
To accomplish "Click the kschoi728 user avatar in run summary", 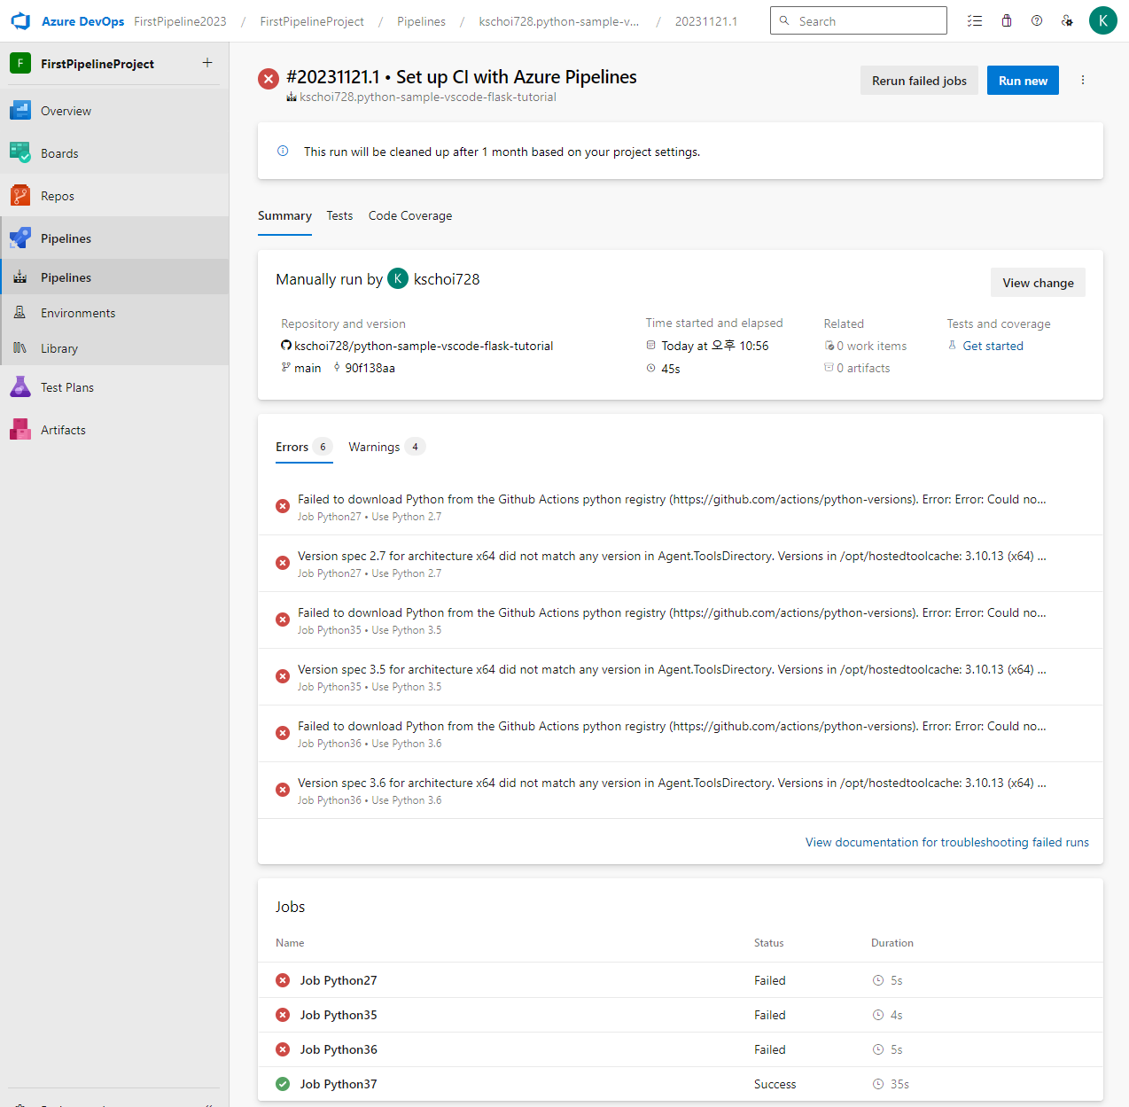I will click(x=398, y=278).
